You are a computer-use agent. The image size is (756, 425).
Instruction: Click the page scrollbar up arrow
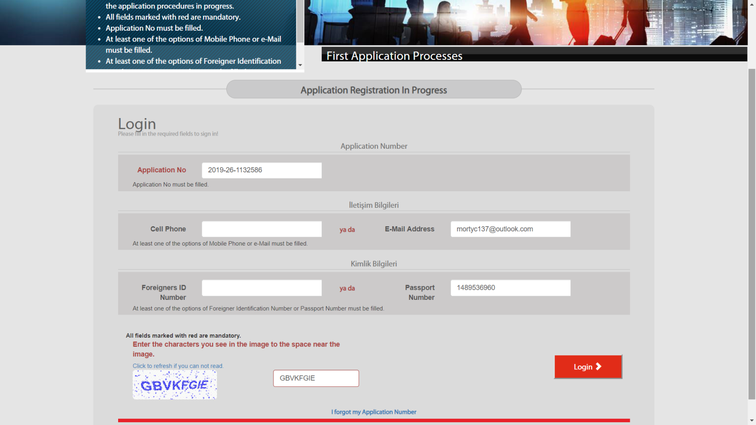[x=752, y=4]
